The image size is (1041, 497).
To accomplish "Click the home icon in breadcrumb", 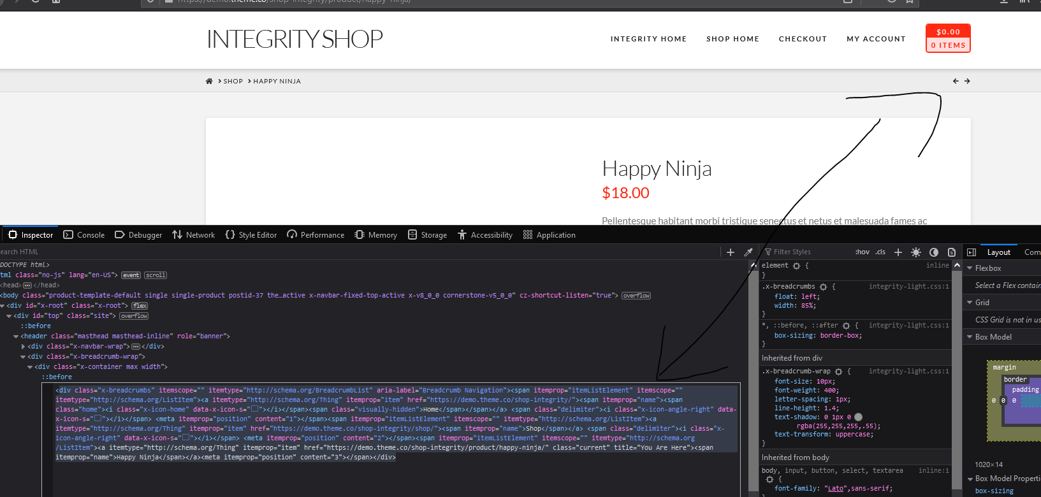I will tap(209, 81).
